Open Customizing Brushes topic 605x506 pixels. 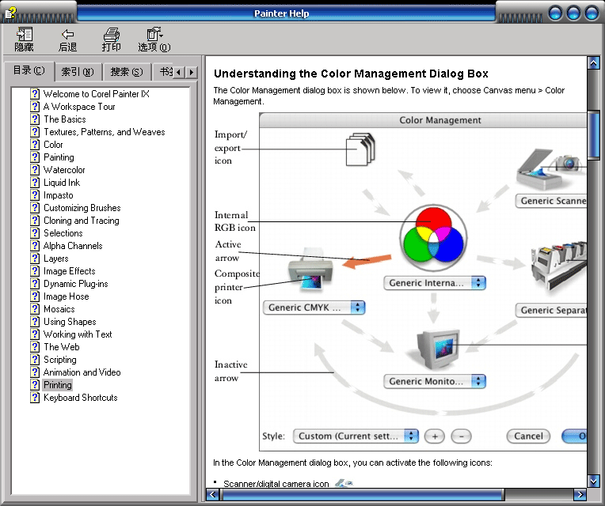(82, 208)
